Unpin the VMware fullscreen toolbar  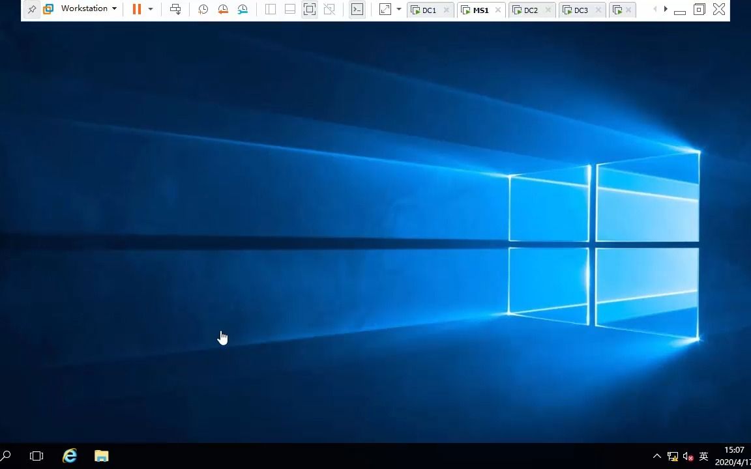(31, 9)
